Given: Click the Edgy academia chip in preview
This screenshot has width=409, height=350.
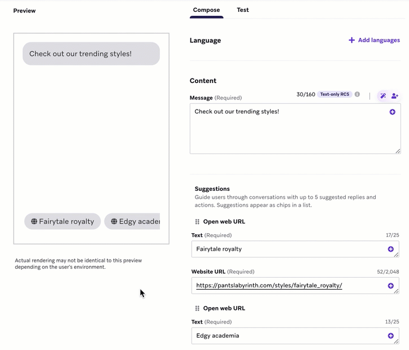Looking at the screenshot, I should 133,221.
